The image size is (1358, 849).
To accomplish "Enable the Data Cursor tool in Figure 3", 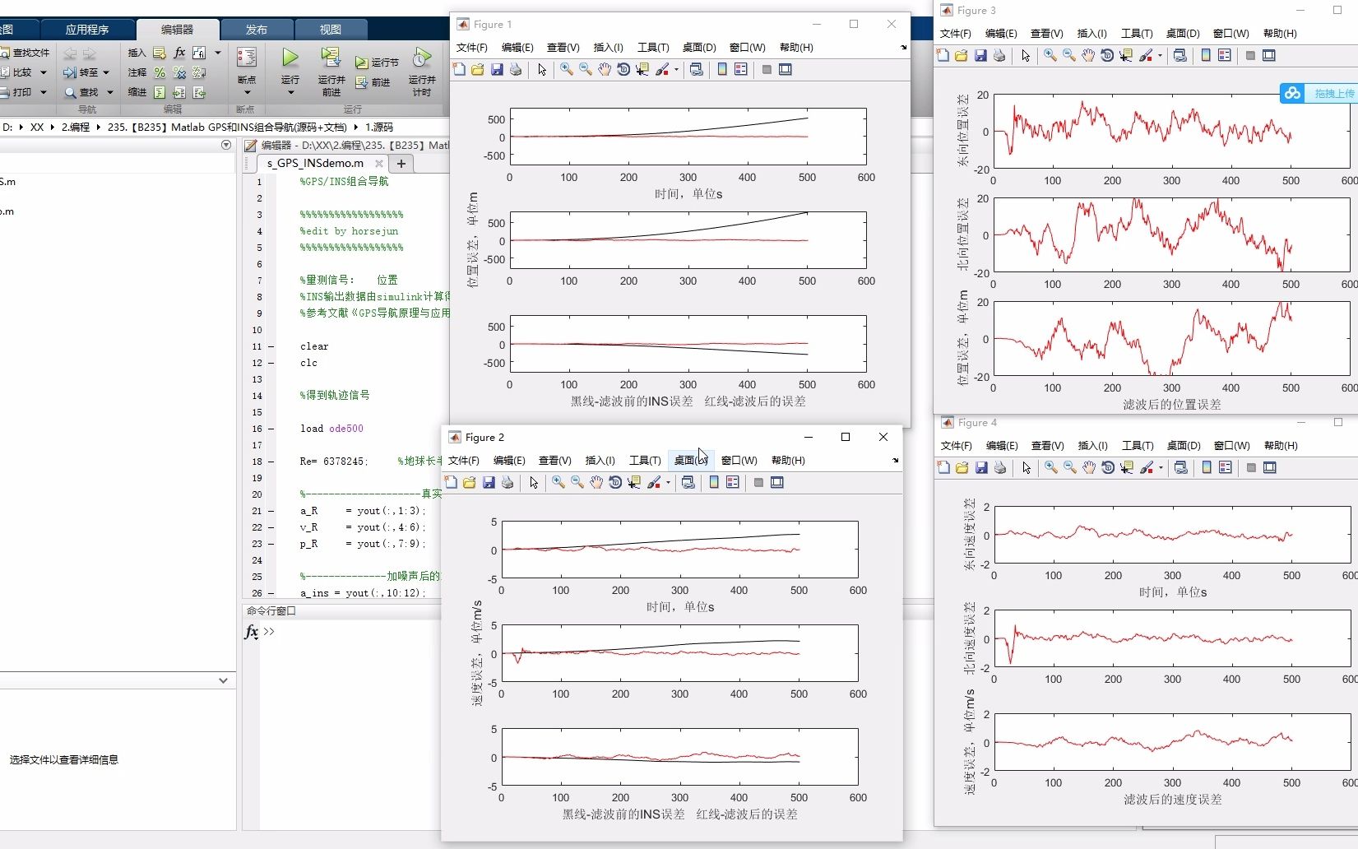I will point(1126,55).
